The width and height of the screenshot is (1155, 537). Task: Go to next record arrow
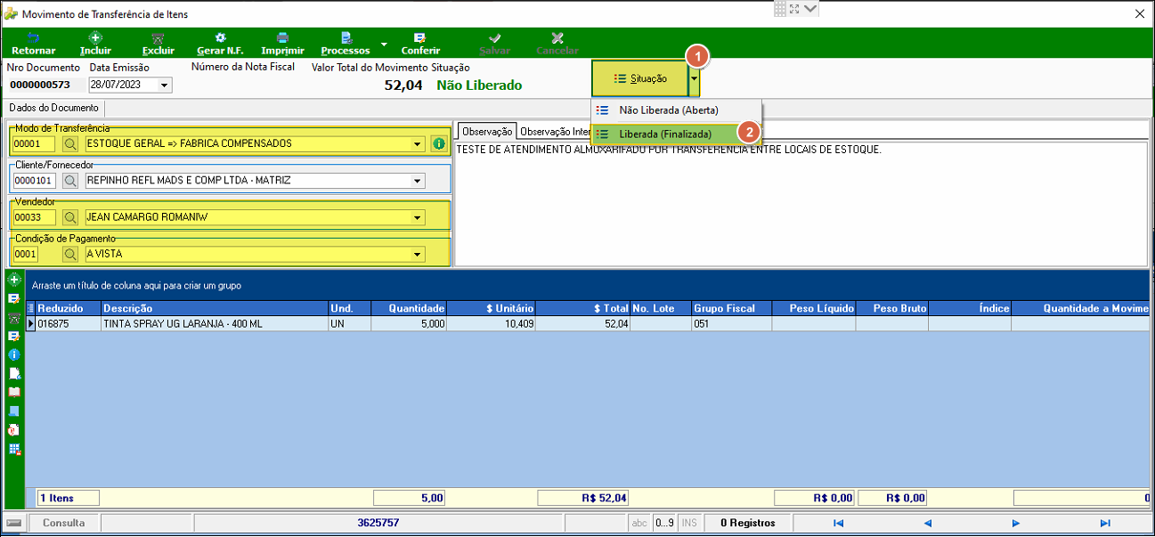click(1015, 523)
